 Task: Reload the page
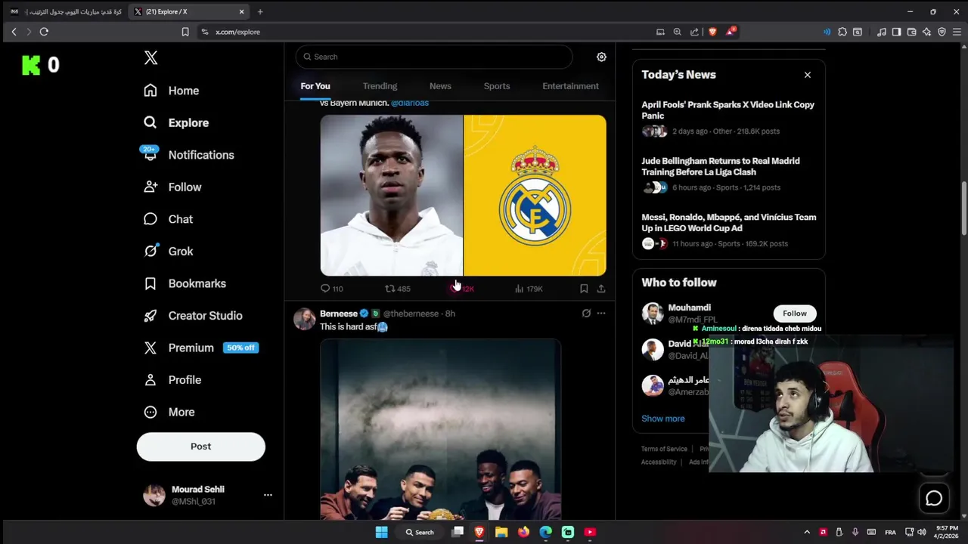[x=44, y=32]
